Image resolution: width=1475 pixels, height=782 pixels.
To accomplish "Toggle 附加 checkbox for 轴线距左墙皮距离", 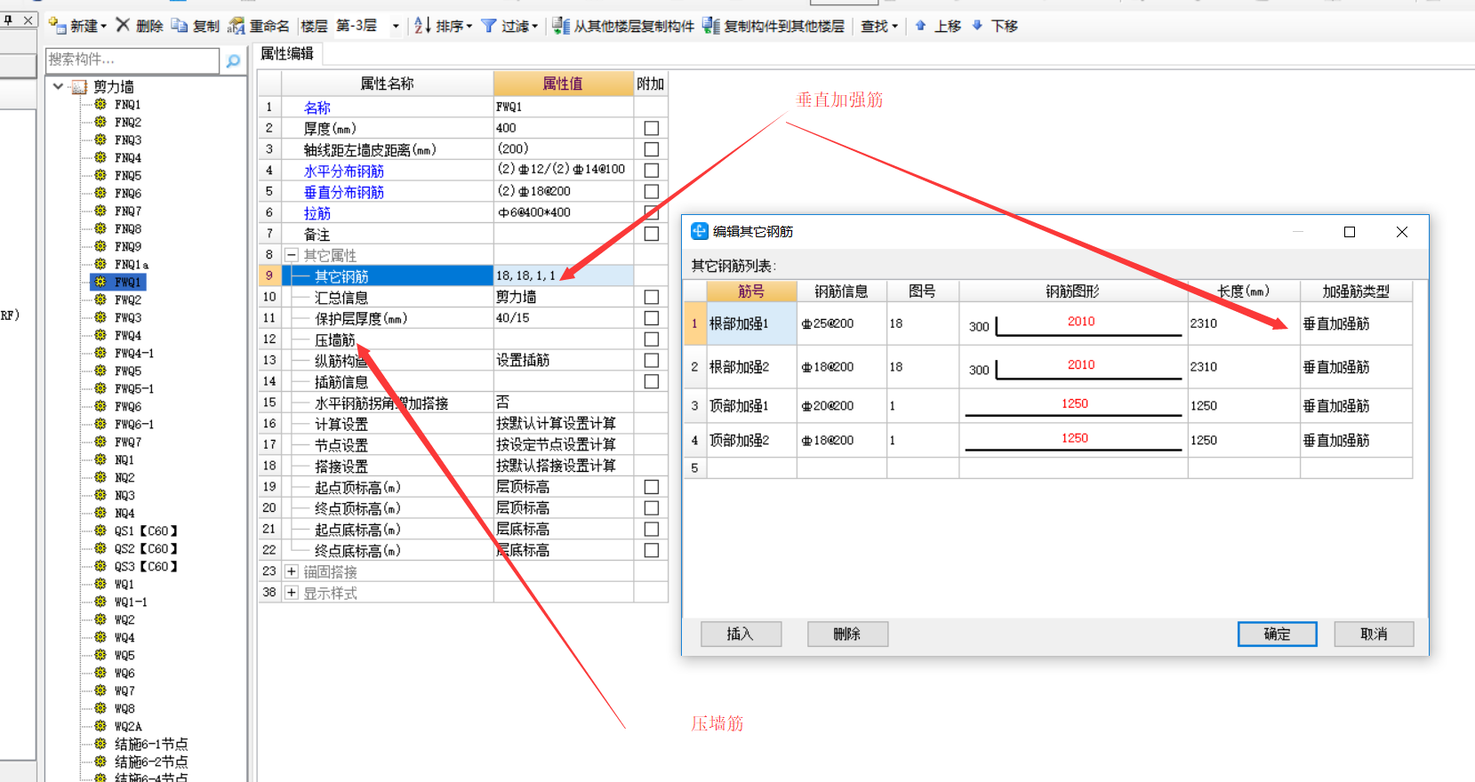I will pyautogui.click(x=652, y=149).
